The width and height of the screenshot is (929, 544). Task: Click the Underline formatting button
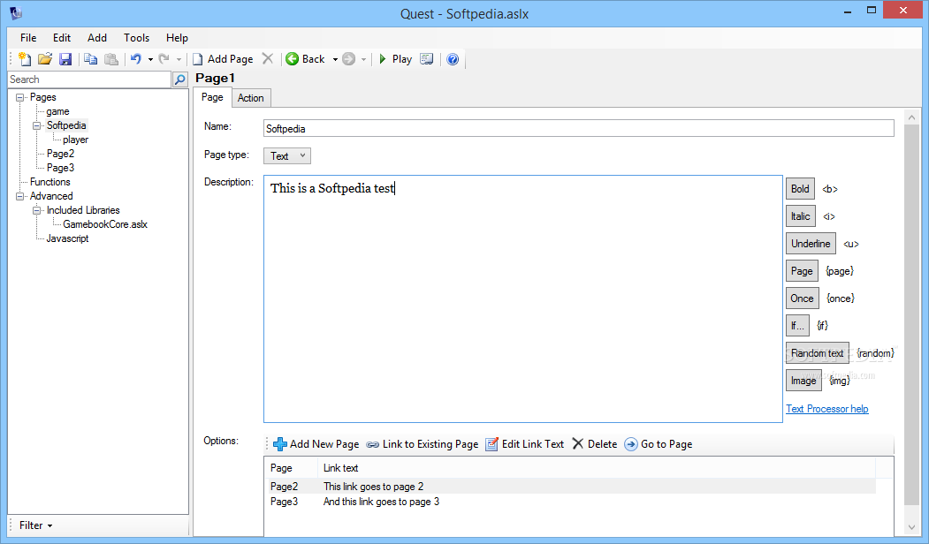click(811, 243)
